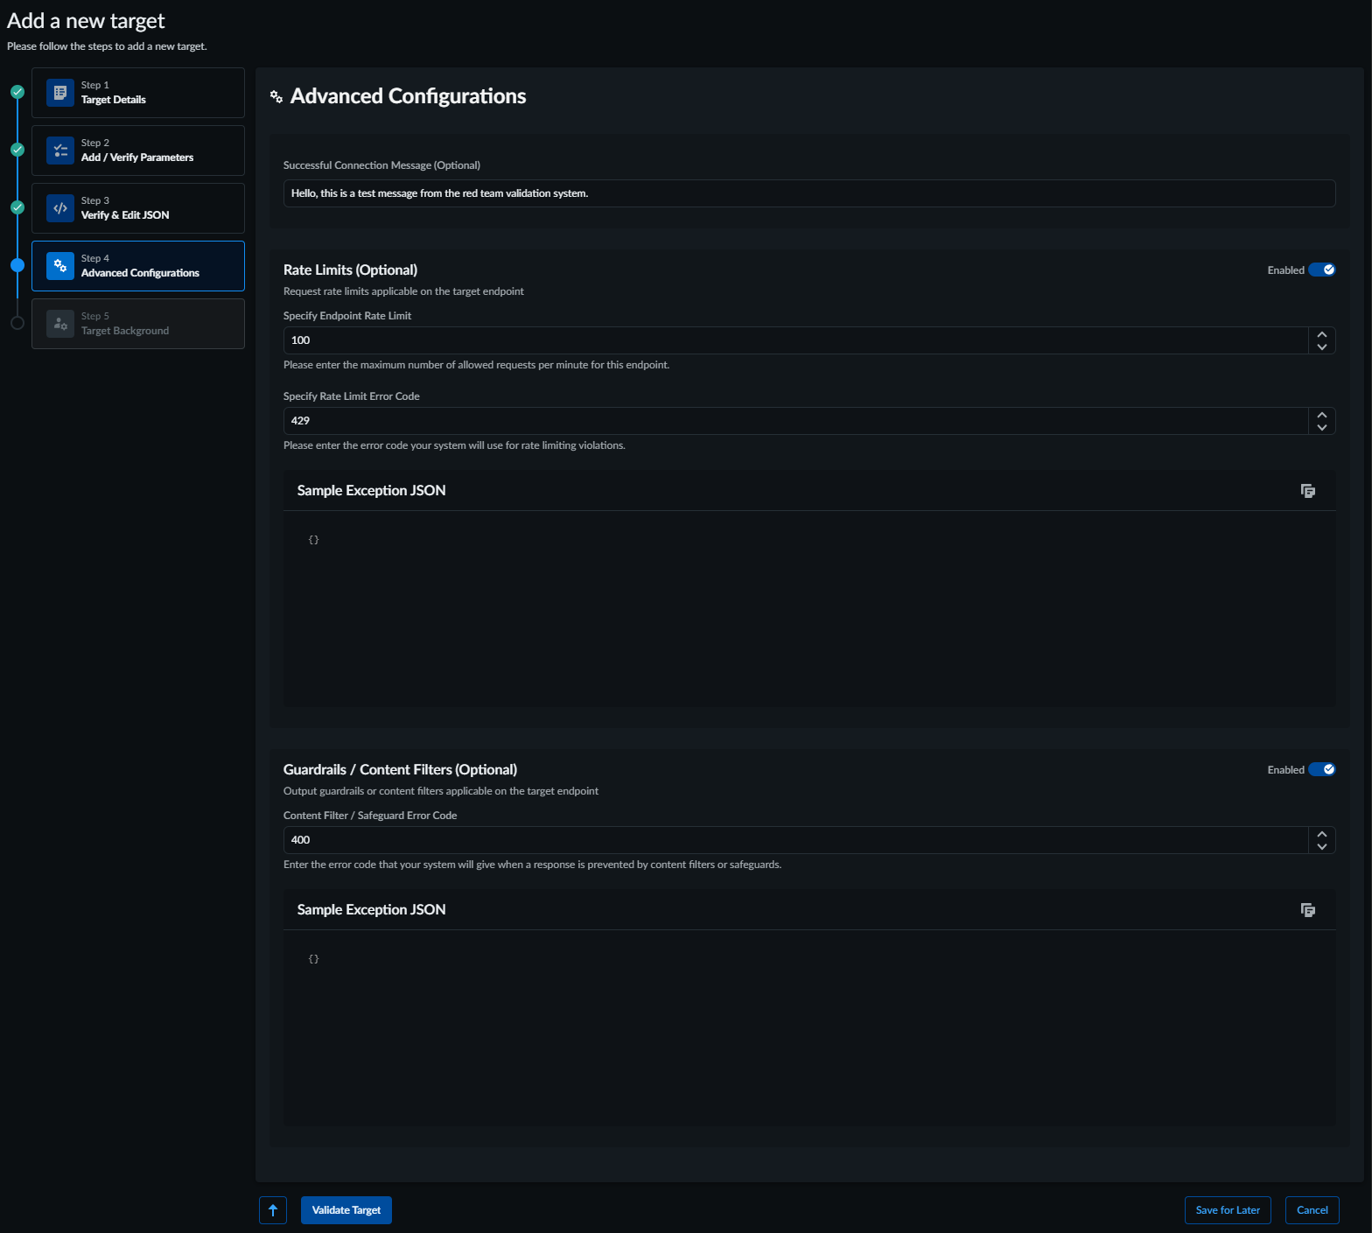This screenshot has width=1372, height=1233.
Task: Click the green checkmark beside Step 1
Action: click(17, 92)
